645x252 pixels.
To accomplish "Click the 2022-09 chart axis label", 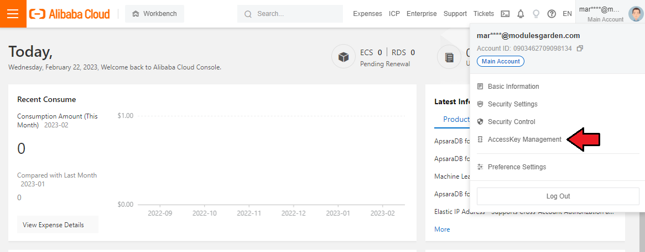I will click(x=160, y=213).
